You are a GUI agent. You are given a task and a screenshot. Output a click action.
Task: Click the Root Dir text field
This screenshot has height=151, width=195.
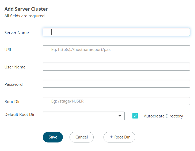pyautogui.click(x=116, y=101)
